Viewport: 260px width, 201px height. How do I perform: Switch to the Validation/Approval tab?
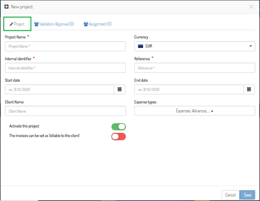(54, 24)
